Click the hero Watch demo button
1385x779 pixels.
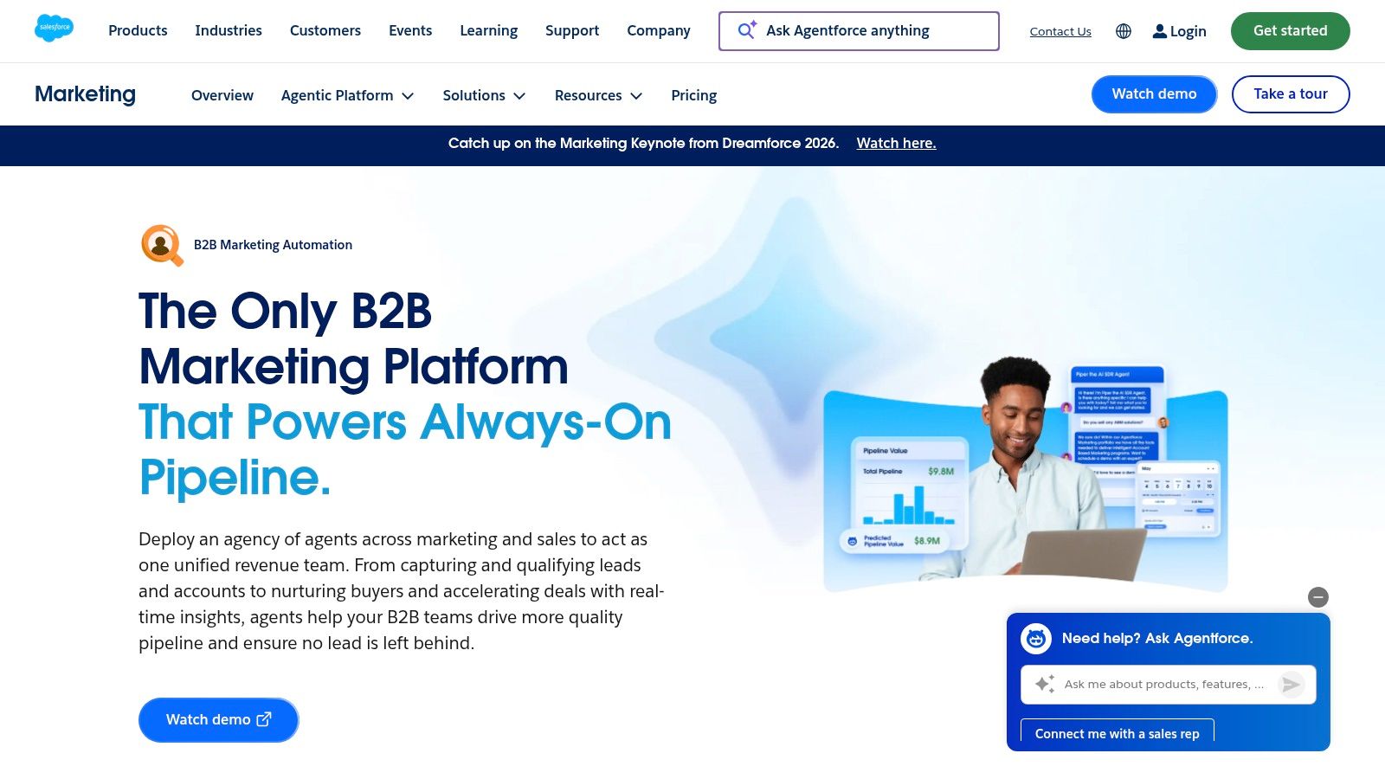(218, 720)
